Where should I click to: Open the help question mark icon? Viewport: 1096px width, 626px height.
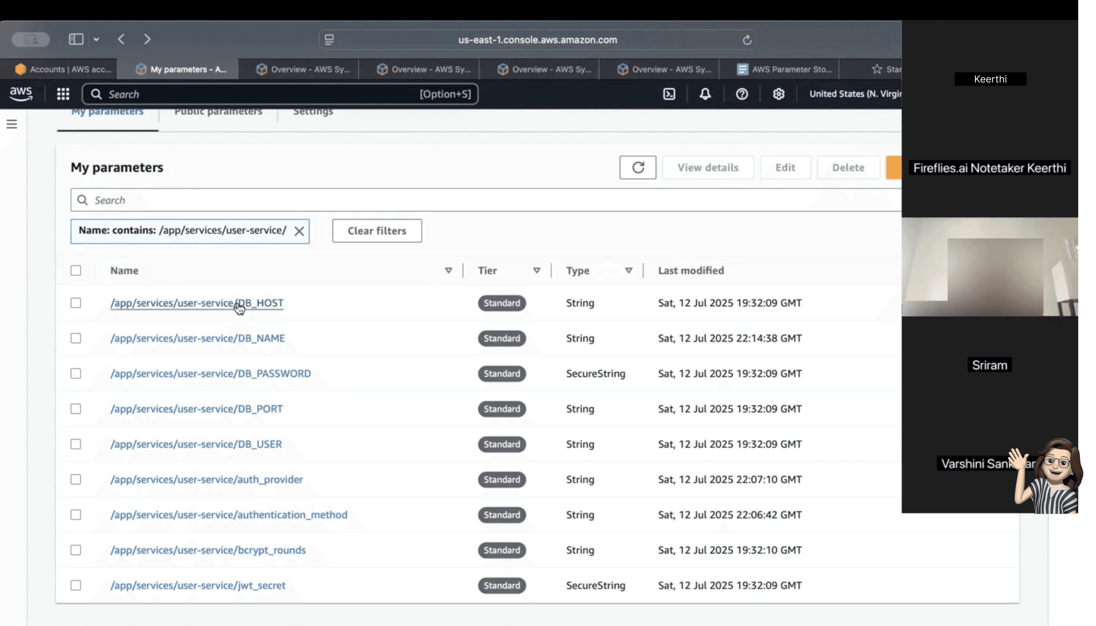point(742,94)
